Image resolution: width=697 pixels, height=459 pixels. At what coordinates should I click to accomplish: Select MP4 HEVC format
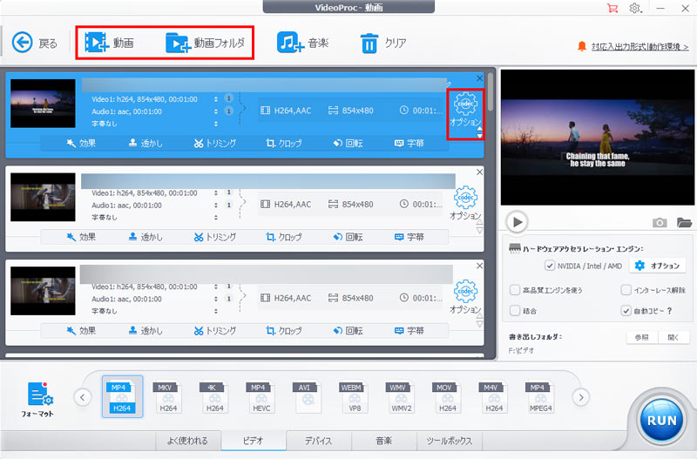coord(261,397)
